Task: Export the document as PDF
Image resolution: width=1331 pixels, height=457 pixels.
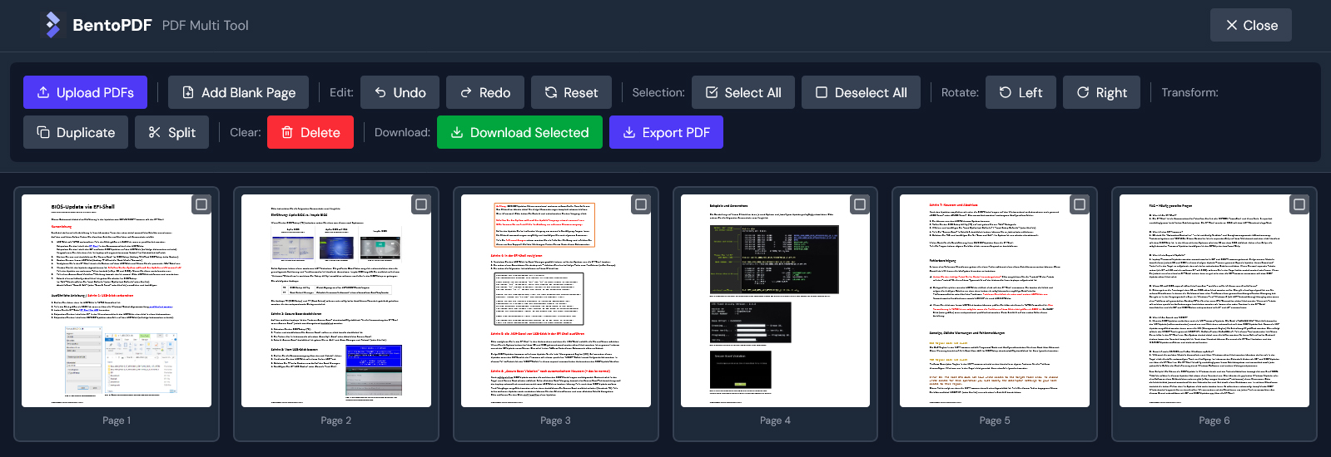Action: 666,132
